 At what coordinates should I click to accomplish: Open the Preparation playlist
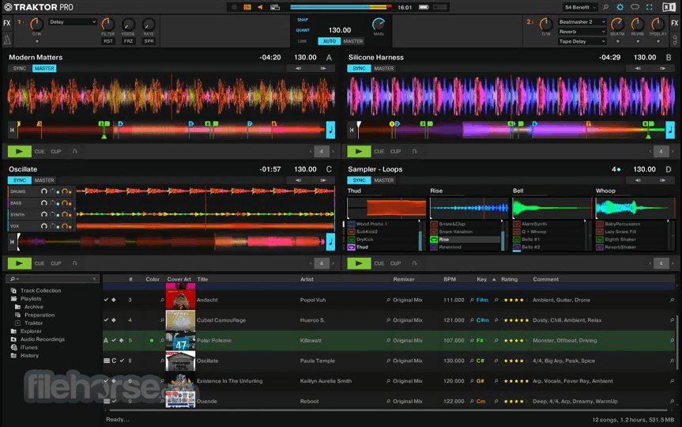click(x=40, y=315)
